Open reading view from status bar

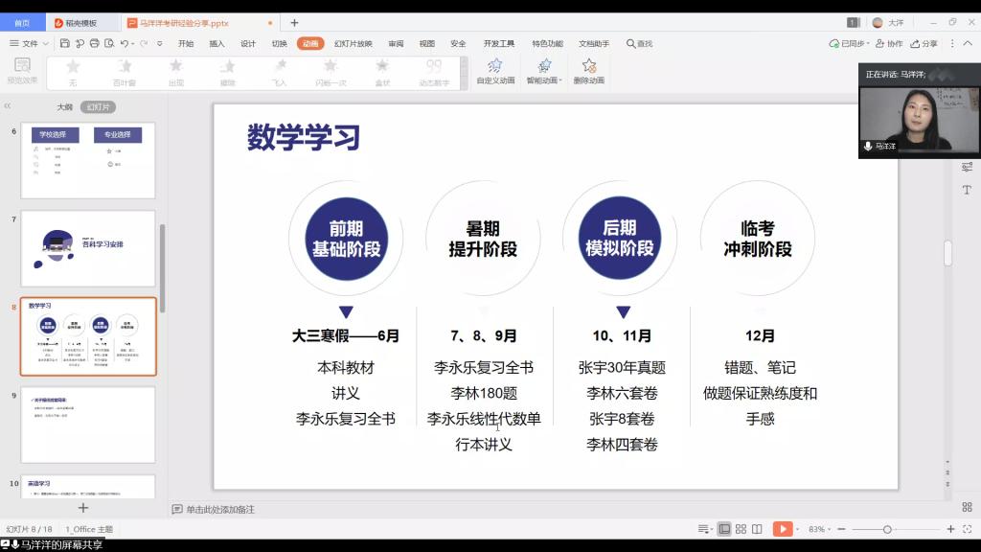[x=757, y=529]
